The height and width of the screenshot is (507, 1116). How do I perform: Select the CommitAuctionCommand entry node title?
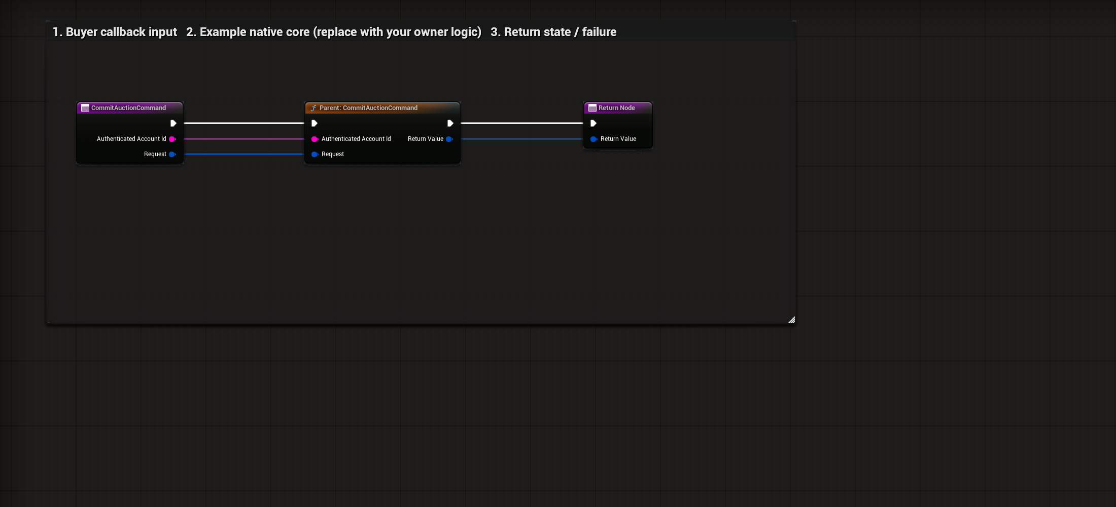point(128,108)
